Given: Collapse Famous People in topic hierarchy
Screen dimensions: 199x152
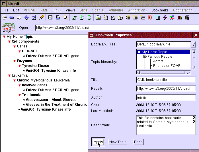Looking at the screenshot, I should pos(145,57).
